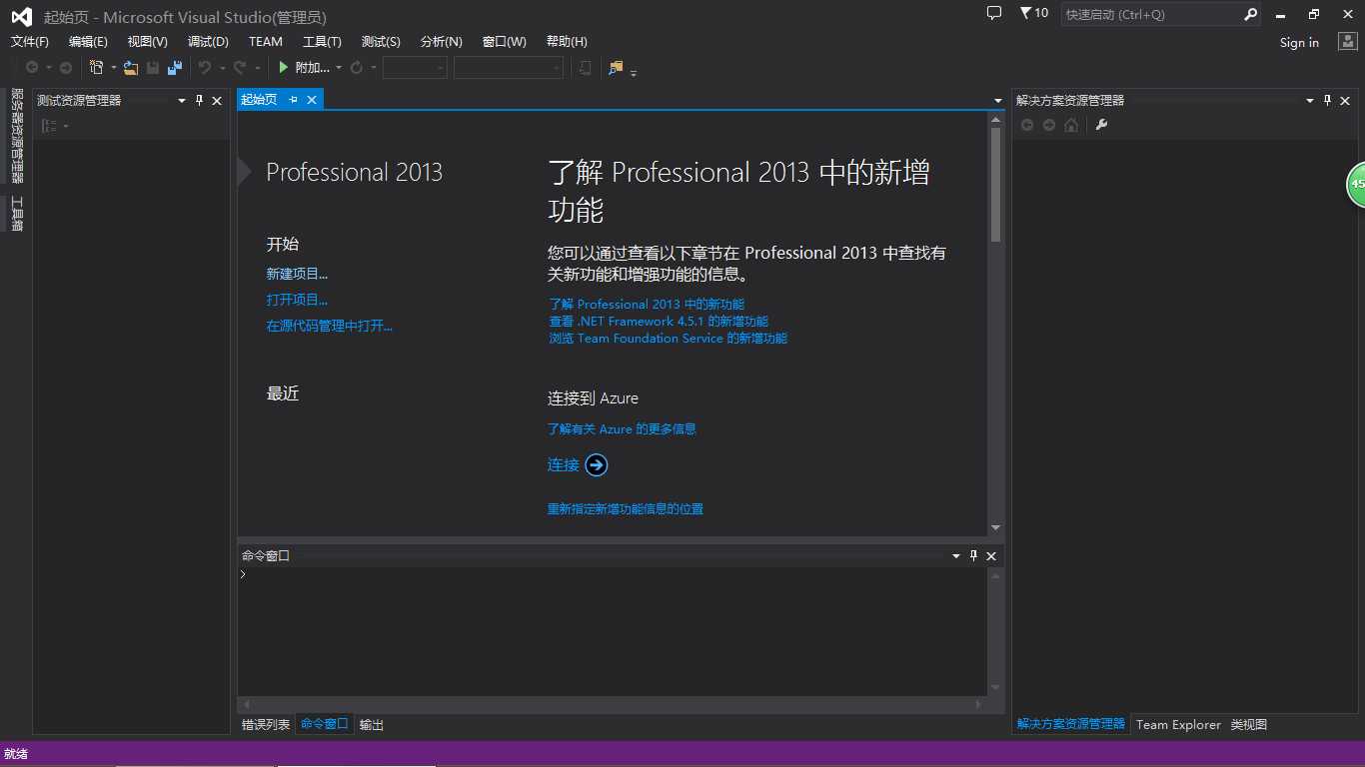This screenshot has width=1365, height=767.
Task: Click 在源代码管理中打开... link
Action: [330, 326]
